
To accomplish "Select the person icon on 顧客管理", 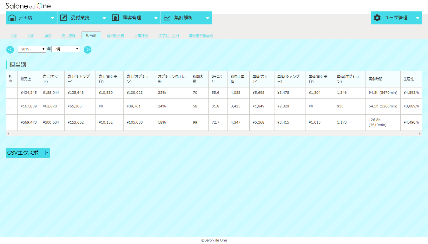I will point(115,18).
